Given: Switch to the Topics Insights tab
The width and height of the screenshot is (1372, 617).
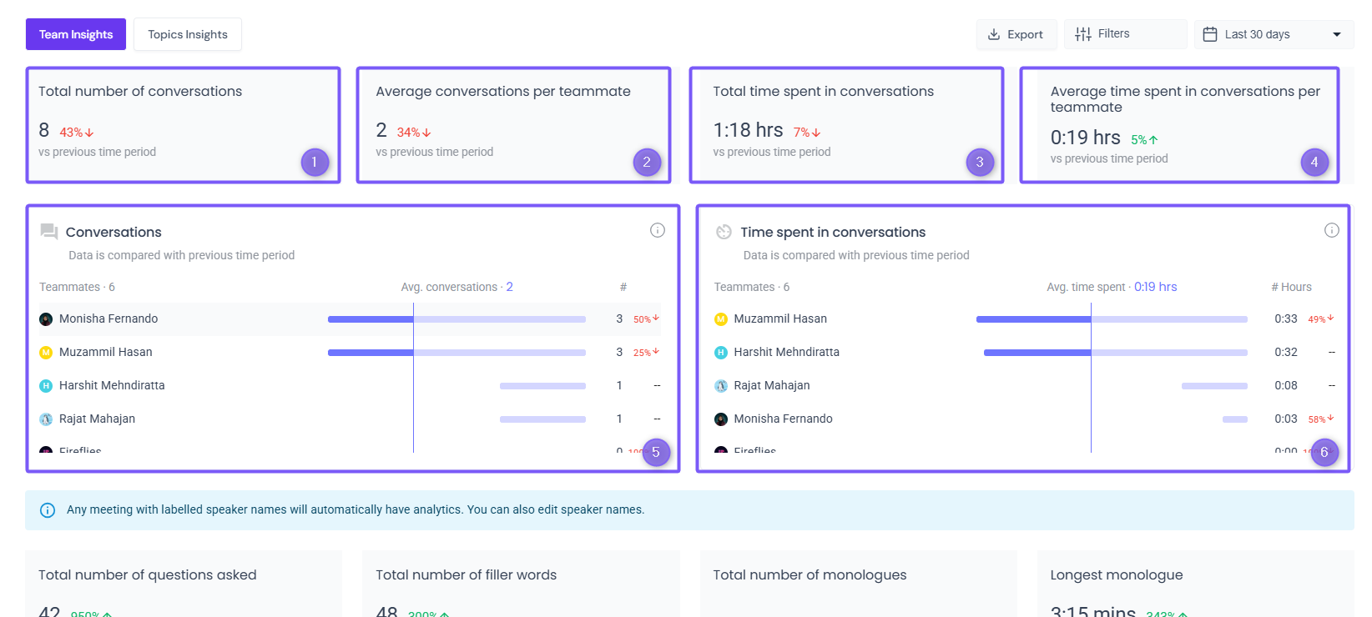Looking at the screenshot, I should [188, 34].
